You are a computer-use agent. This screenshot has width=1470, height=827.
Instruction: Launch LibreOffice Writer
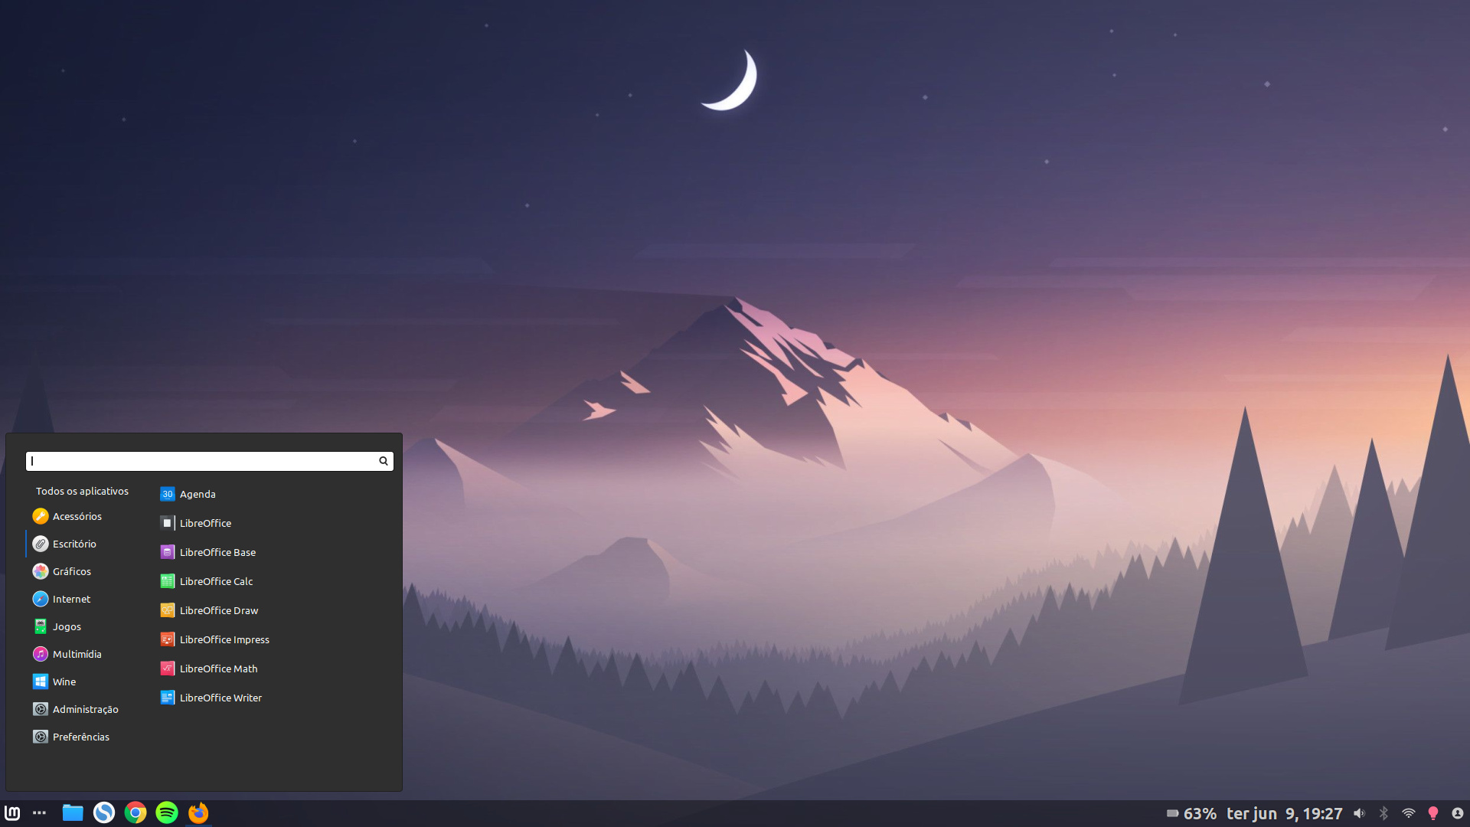[x=220, y=698]
